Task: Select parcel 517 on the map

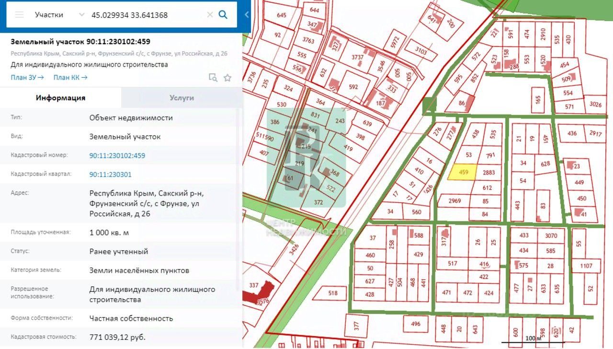Action: (453, 263)
